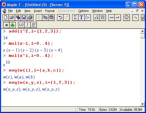Open the Options menu

click(84, 11)
